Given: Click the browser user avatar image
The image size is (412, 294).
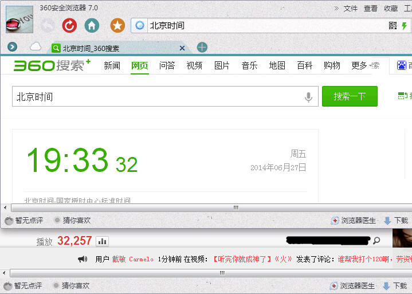Looking at the screenshot, I should pyautogui.click(x=19, y=19).
